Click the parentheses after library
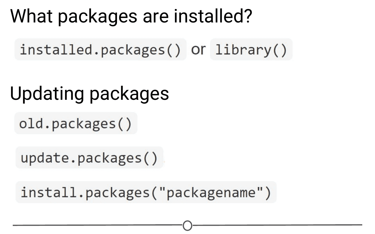The image size is (375, 234). [280, 50]
